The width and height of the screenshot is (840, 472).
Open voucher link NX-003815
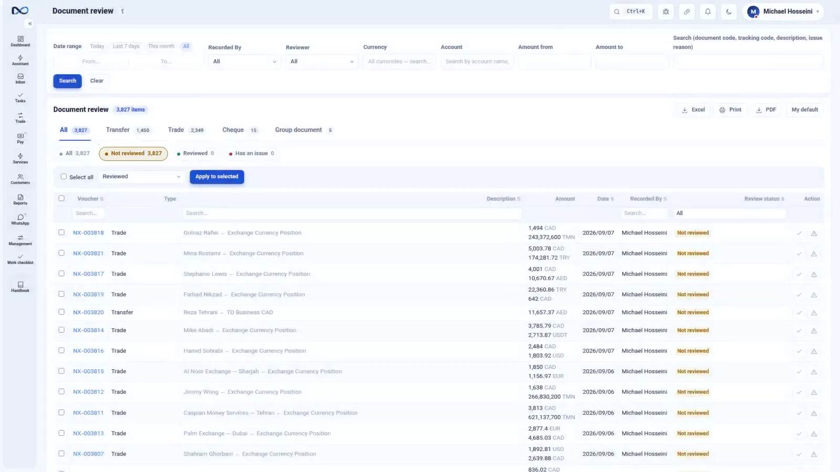point(88,371)
